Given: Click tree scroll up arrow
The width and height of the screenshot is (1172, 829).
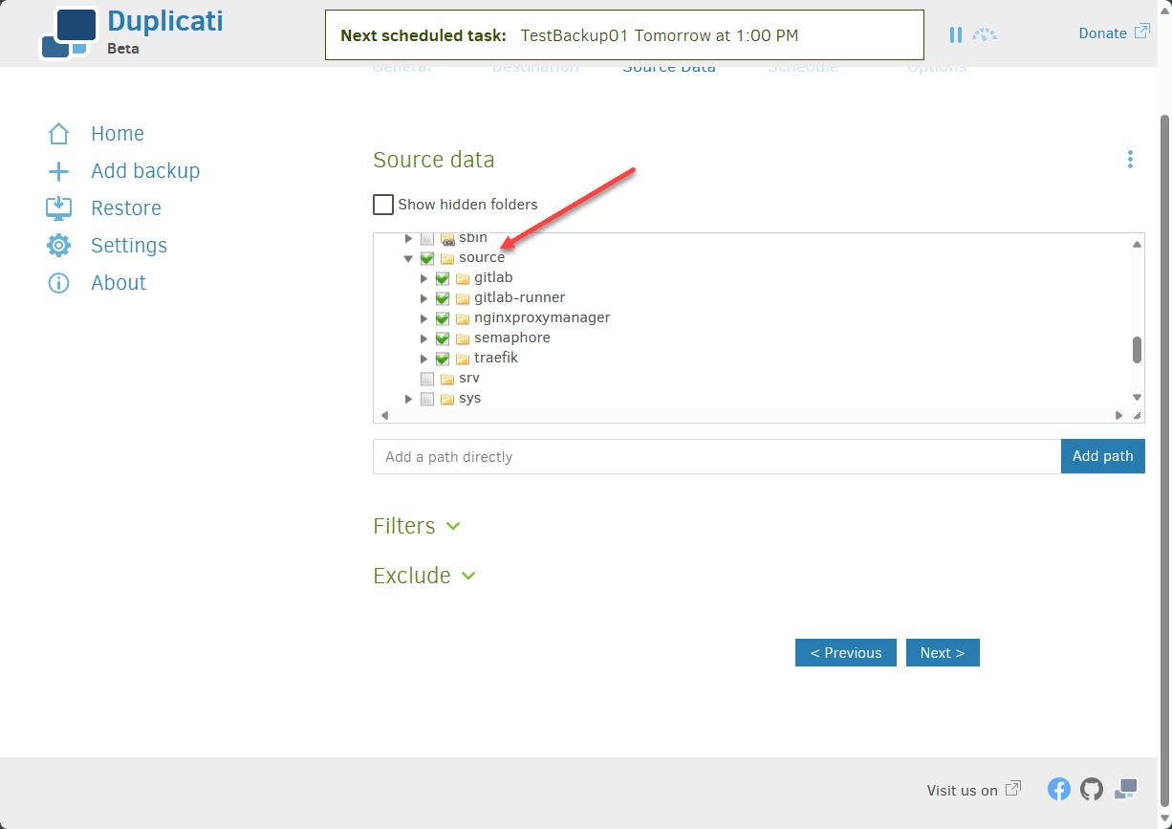Looking at the screenshot, I should [x=1137, y=245].
